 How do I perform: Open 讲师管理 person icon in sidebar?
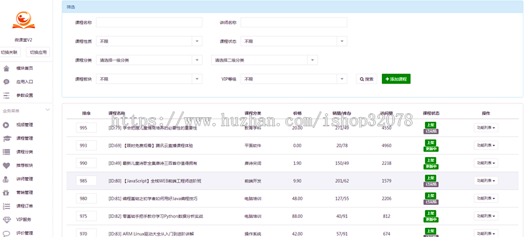[x=6, y=179]
